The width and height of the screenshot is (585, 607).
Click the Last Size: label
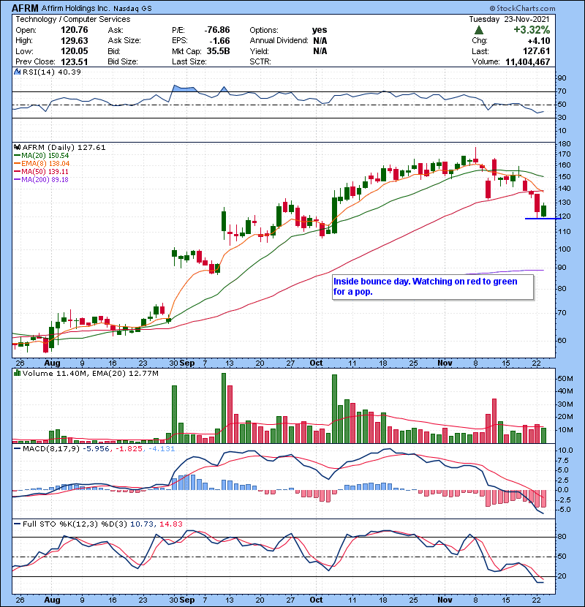pos(189,61)
